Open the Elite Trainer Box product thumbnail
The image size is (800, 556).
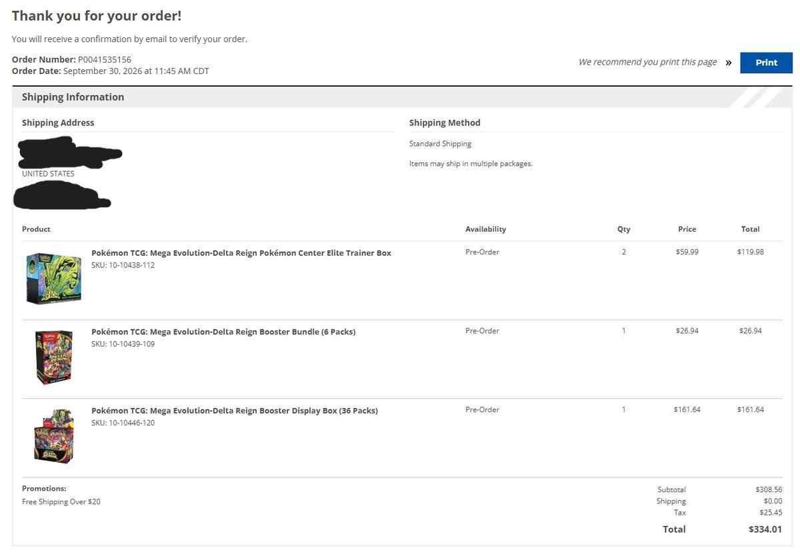[53, 278]
